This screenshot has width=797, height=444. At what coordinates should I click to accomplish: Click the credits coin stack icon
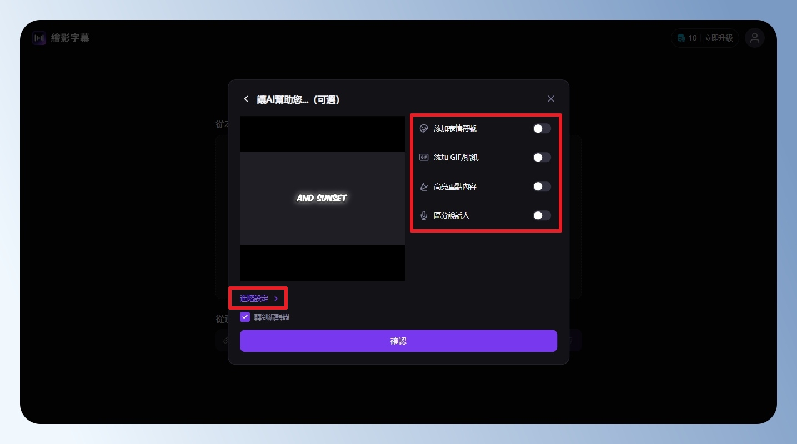681,38
